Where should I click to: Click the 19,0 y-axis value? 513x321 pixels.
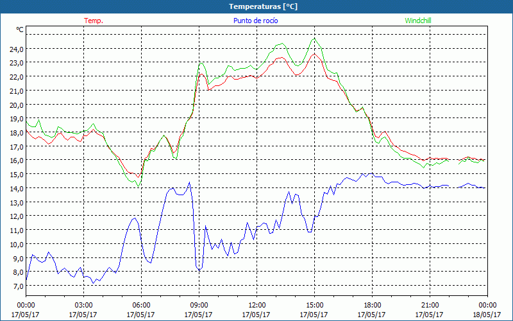pyautogui.click(x=17, y=119)
